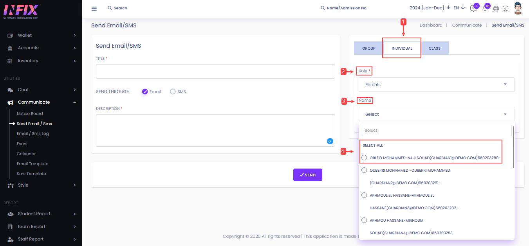Click the Style icon in sidebar
The height and width of the screenshot is (246, 529).
tap(10, 185)
